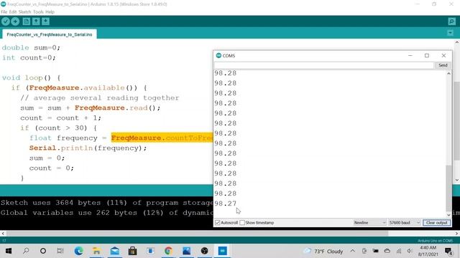Click the 98.27 value in serial output
460x258 pixels.
coord(225,204)
